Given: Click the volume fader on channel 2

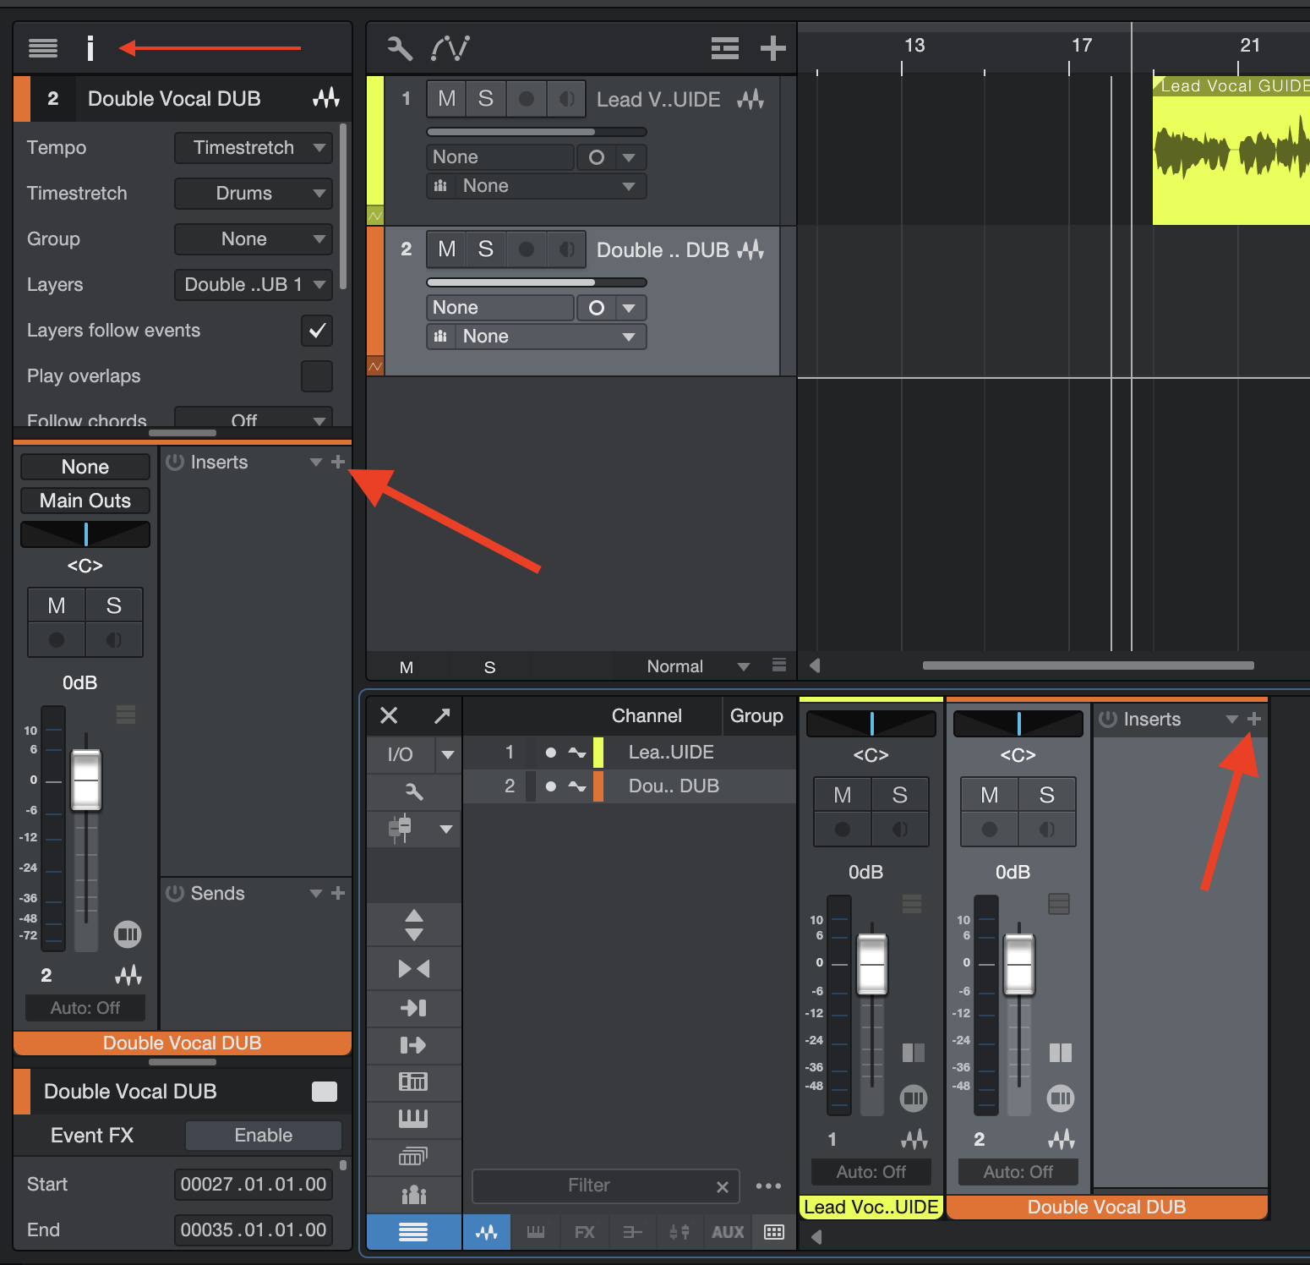Looking at the screenshot, I should point(1018,964).
